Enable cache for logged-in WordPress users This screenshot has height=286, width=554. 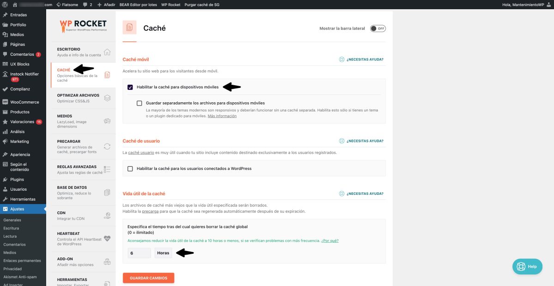130,168
